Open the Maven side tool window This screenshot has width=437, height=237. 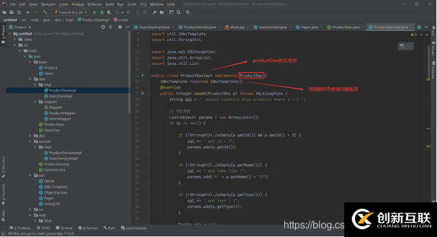(x=433, y=49)
